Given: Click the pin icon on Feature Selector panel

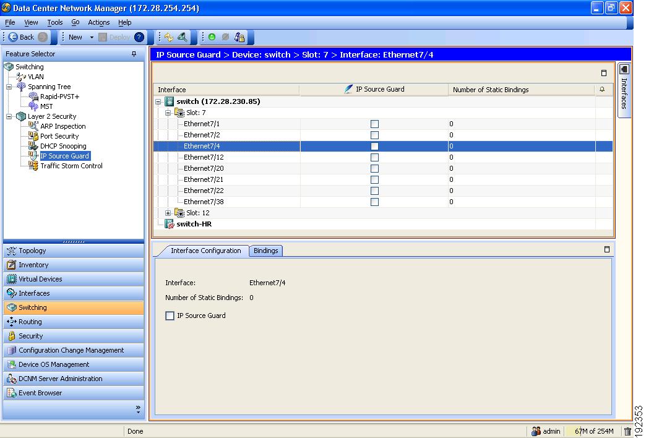Looking at the screenshot, I should click(132, 54).
